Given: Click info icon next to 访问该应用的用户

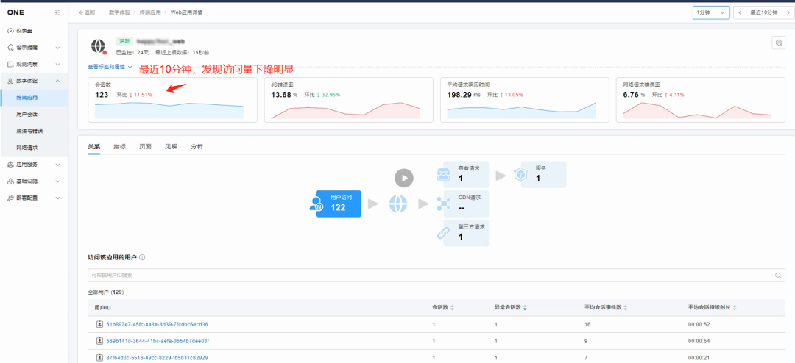Looking at the screenshot, I should (142, 257).
